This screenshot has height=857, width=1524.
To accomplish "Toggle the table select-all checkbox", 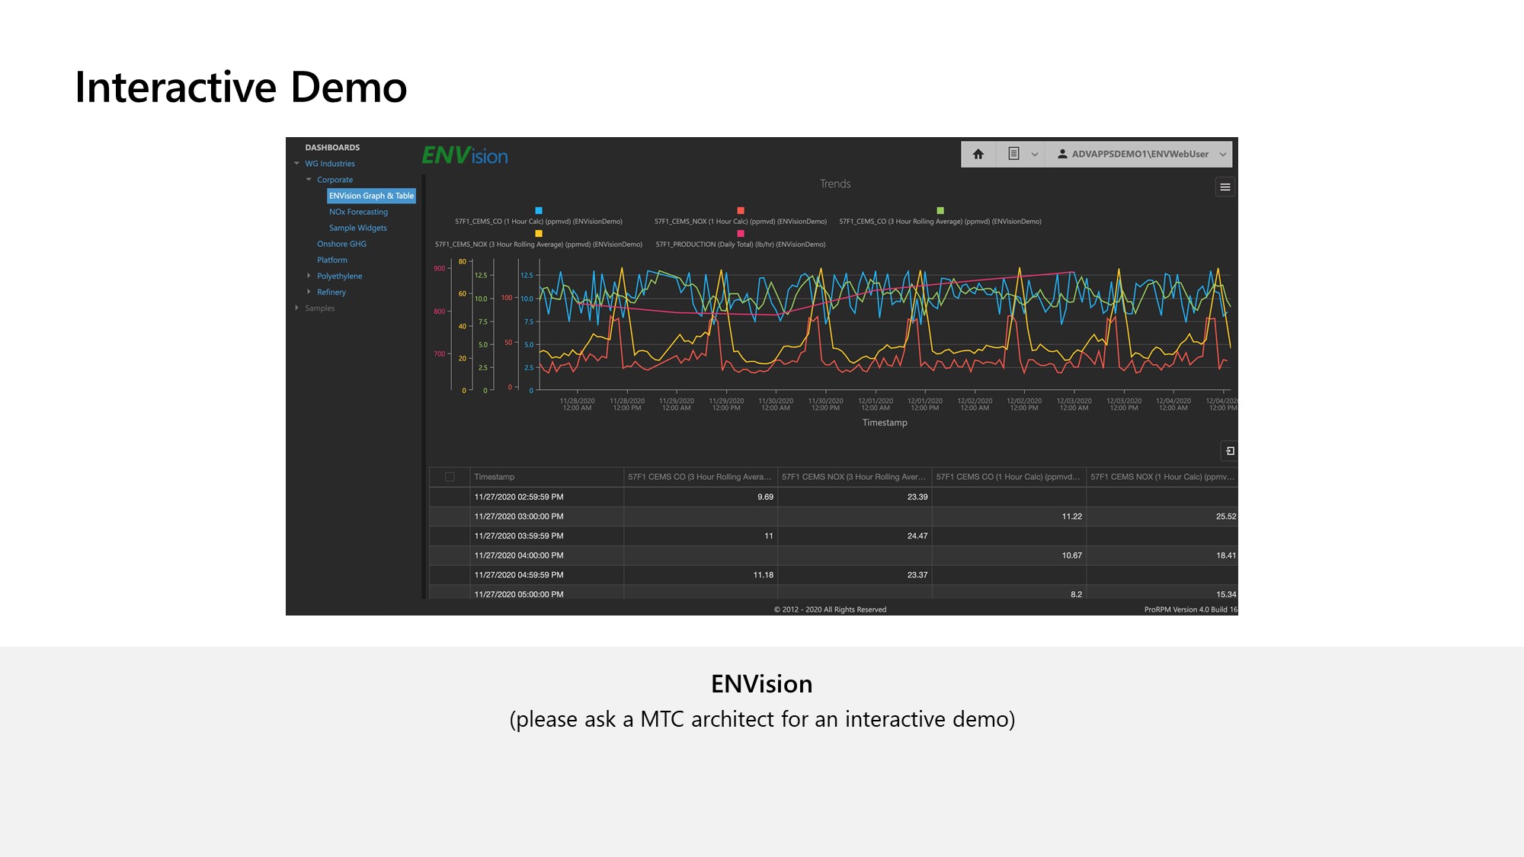I will click(x=450, y=477).
